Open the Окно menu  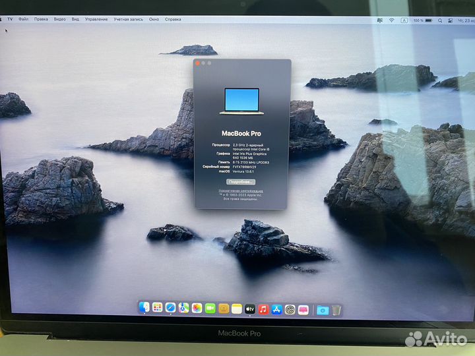[154, 19]
